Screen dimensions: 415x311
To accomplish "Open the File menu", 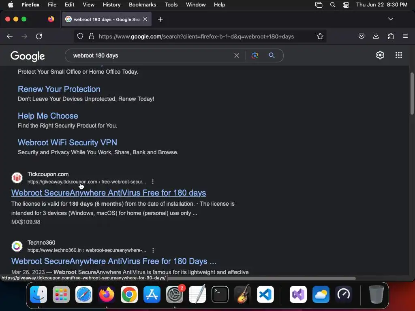I will pyautogui.click(x=52, y=5).
